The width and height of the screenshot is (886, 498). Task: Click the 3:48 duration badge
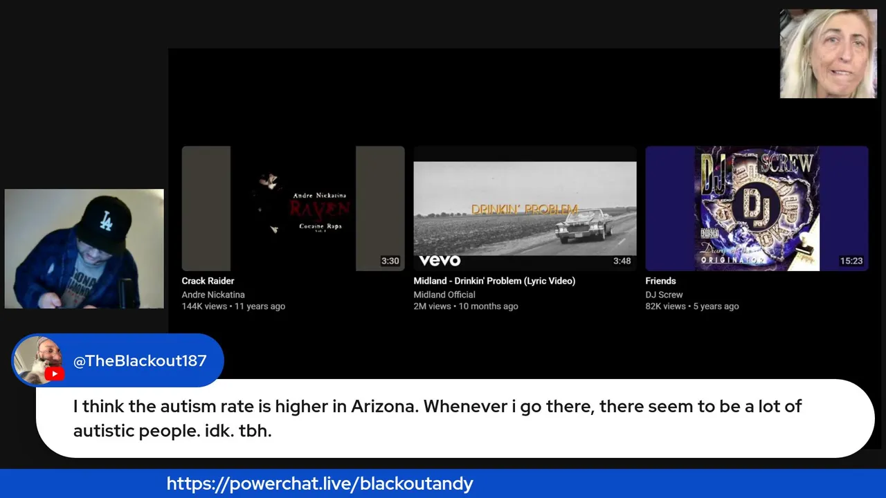(622, 261)
